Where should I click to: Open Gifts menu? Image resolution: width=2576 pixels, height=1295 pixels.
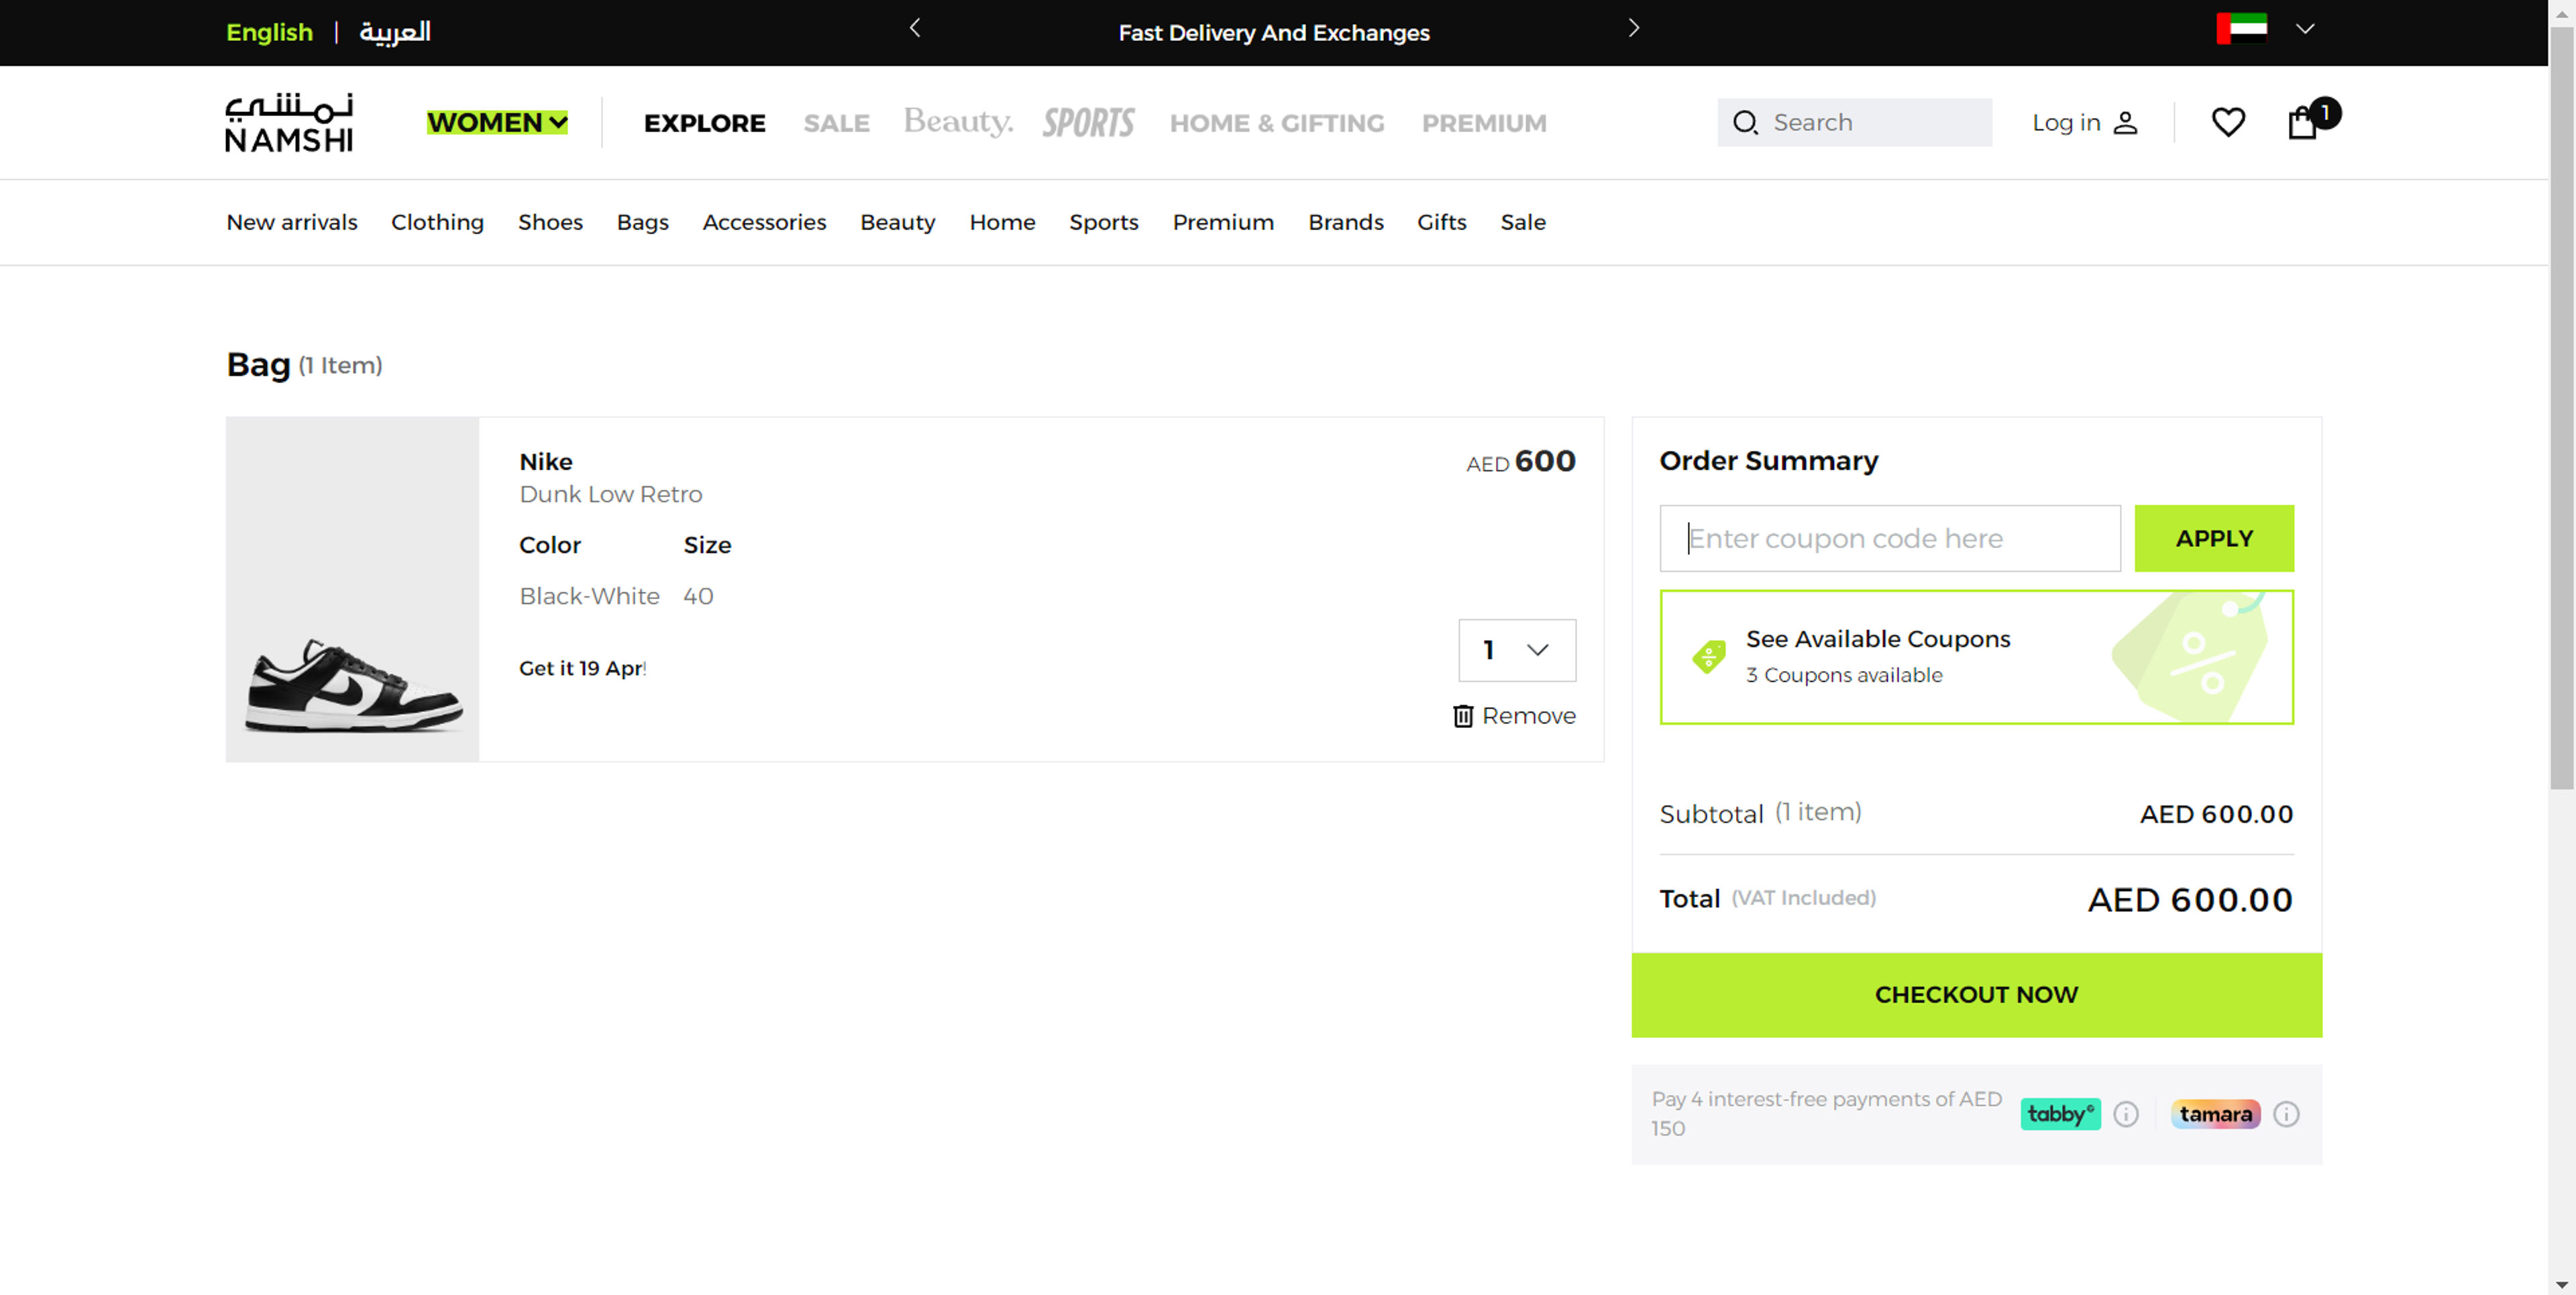tap(1441, 222)
